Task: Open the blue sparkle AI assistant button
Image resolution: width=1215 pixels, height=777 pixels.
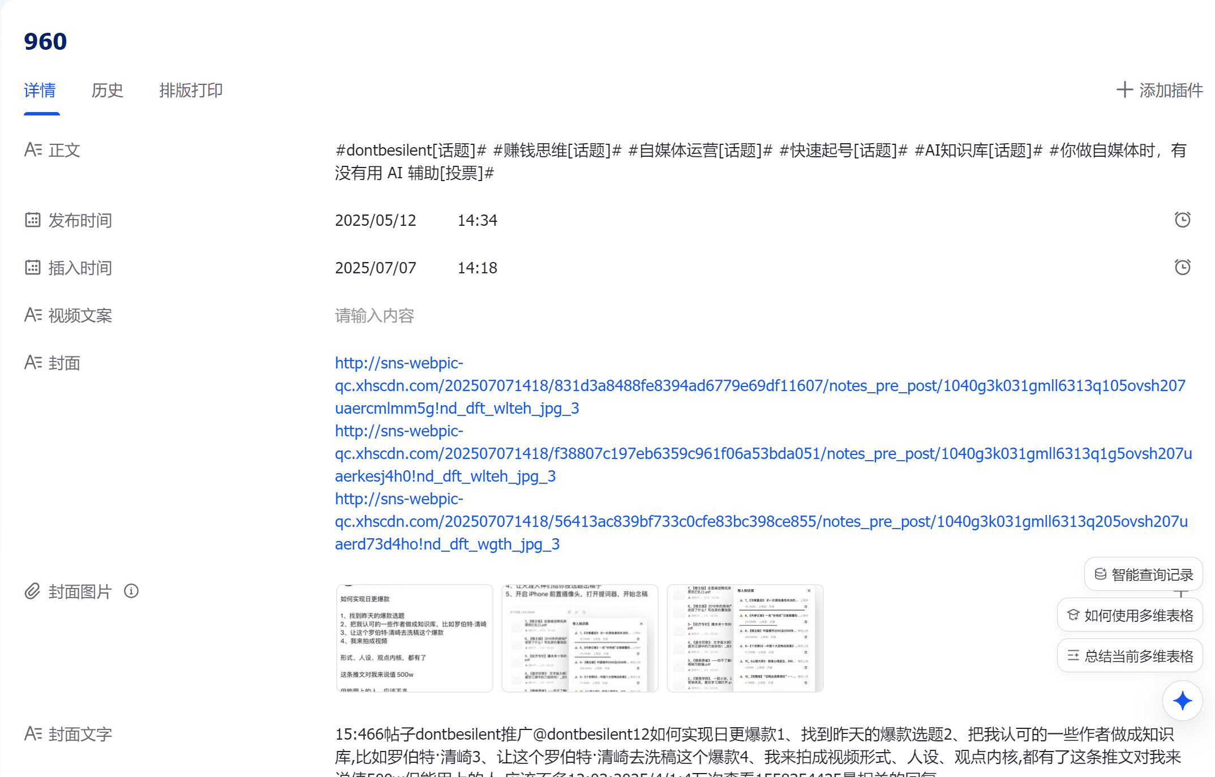Action: [x=1182, y=701]
